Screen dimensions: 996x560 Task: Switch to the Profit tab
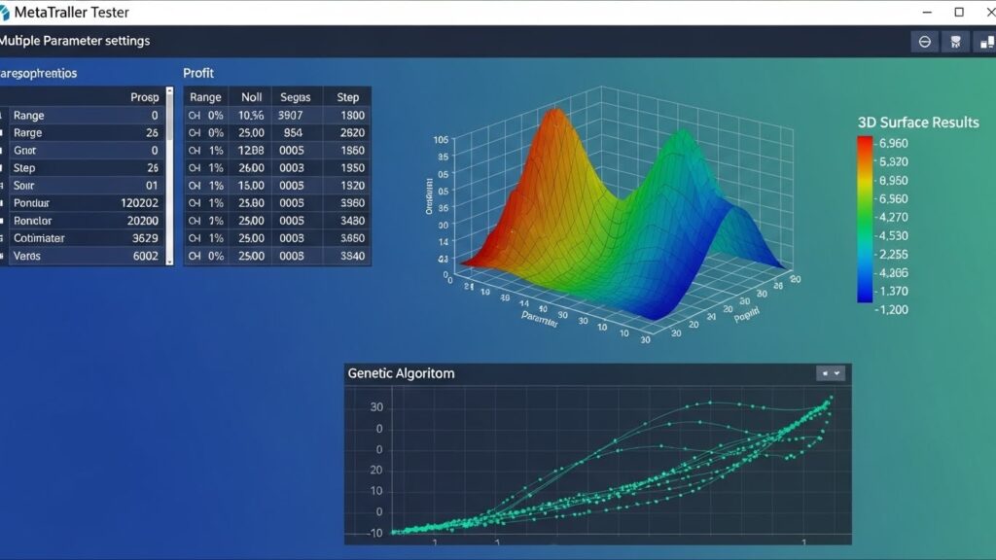[x=197, y=73]
